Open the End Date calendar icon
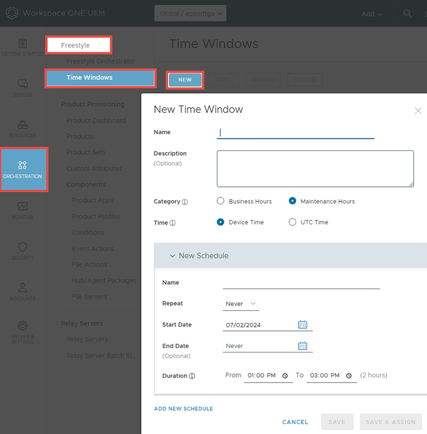 point(303,345)
